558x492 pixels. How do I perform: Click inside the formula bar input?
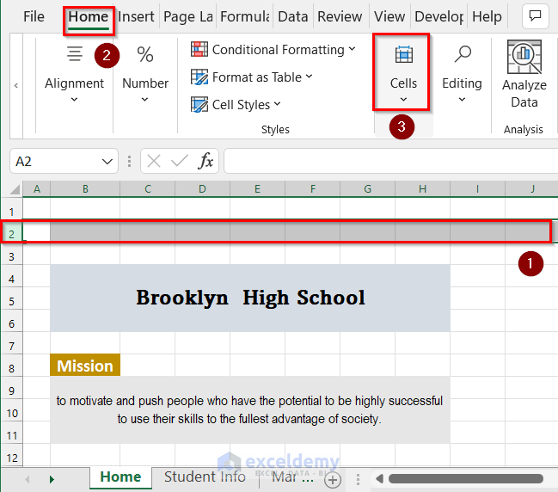[x=390, y=161]
